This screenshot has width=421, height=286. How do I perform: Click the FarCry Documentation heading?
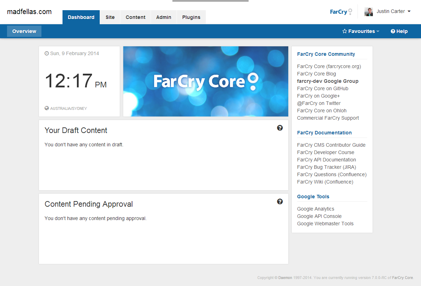coord(324,133)
